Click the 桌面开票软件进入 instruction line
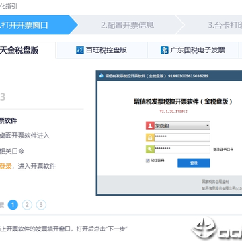Image resolution: width=242 pixels, height=242 pixels. coord(25,136)
